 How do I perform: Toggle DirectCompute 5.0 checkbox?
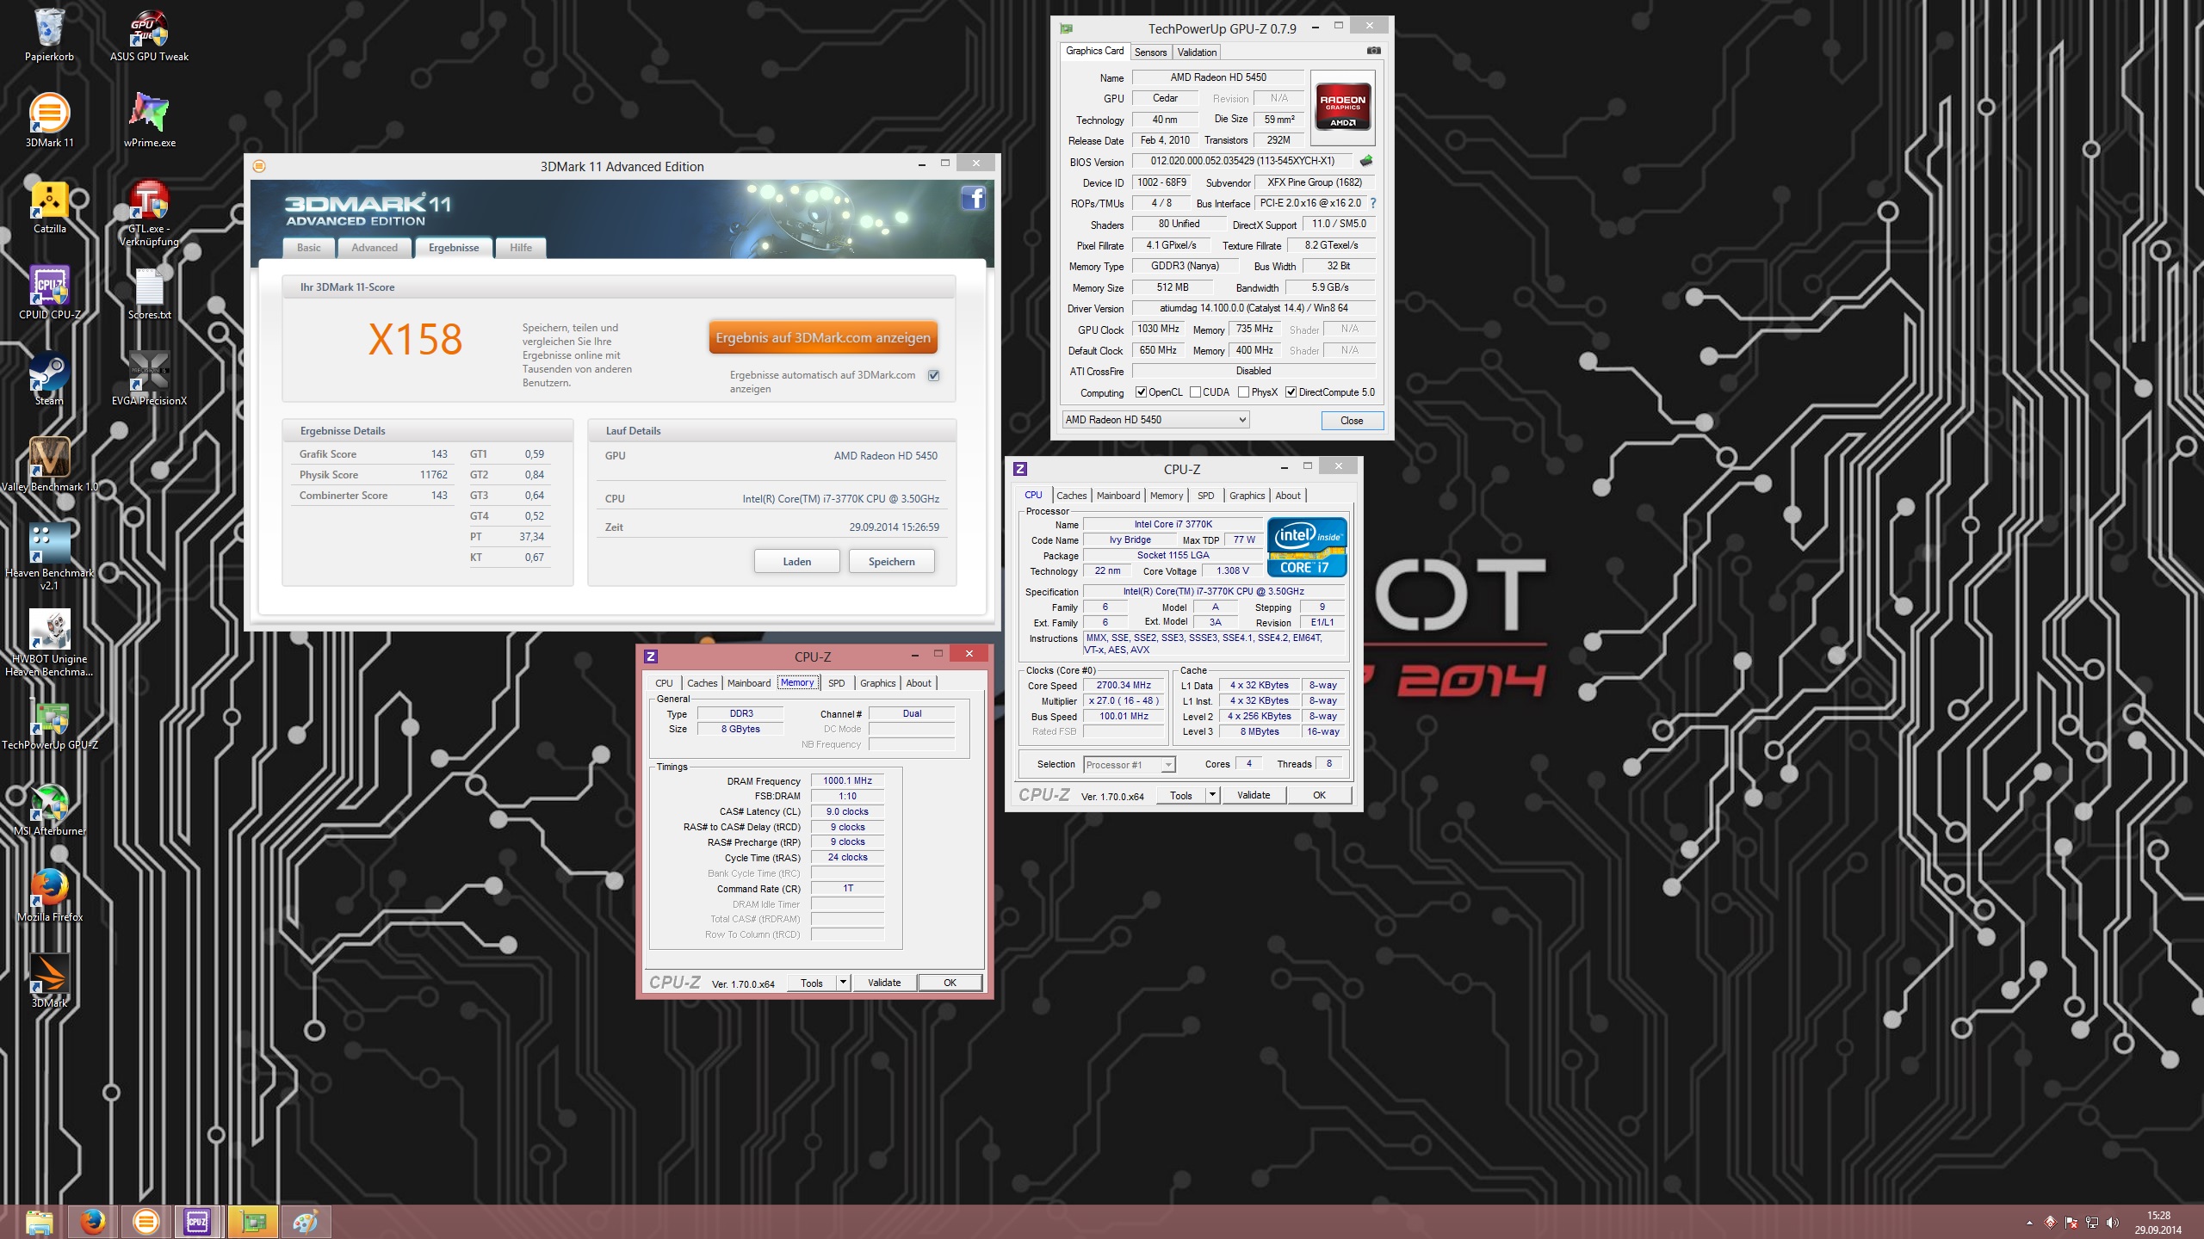point(1291,392)
